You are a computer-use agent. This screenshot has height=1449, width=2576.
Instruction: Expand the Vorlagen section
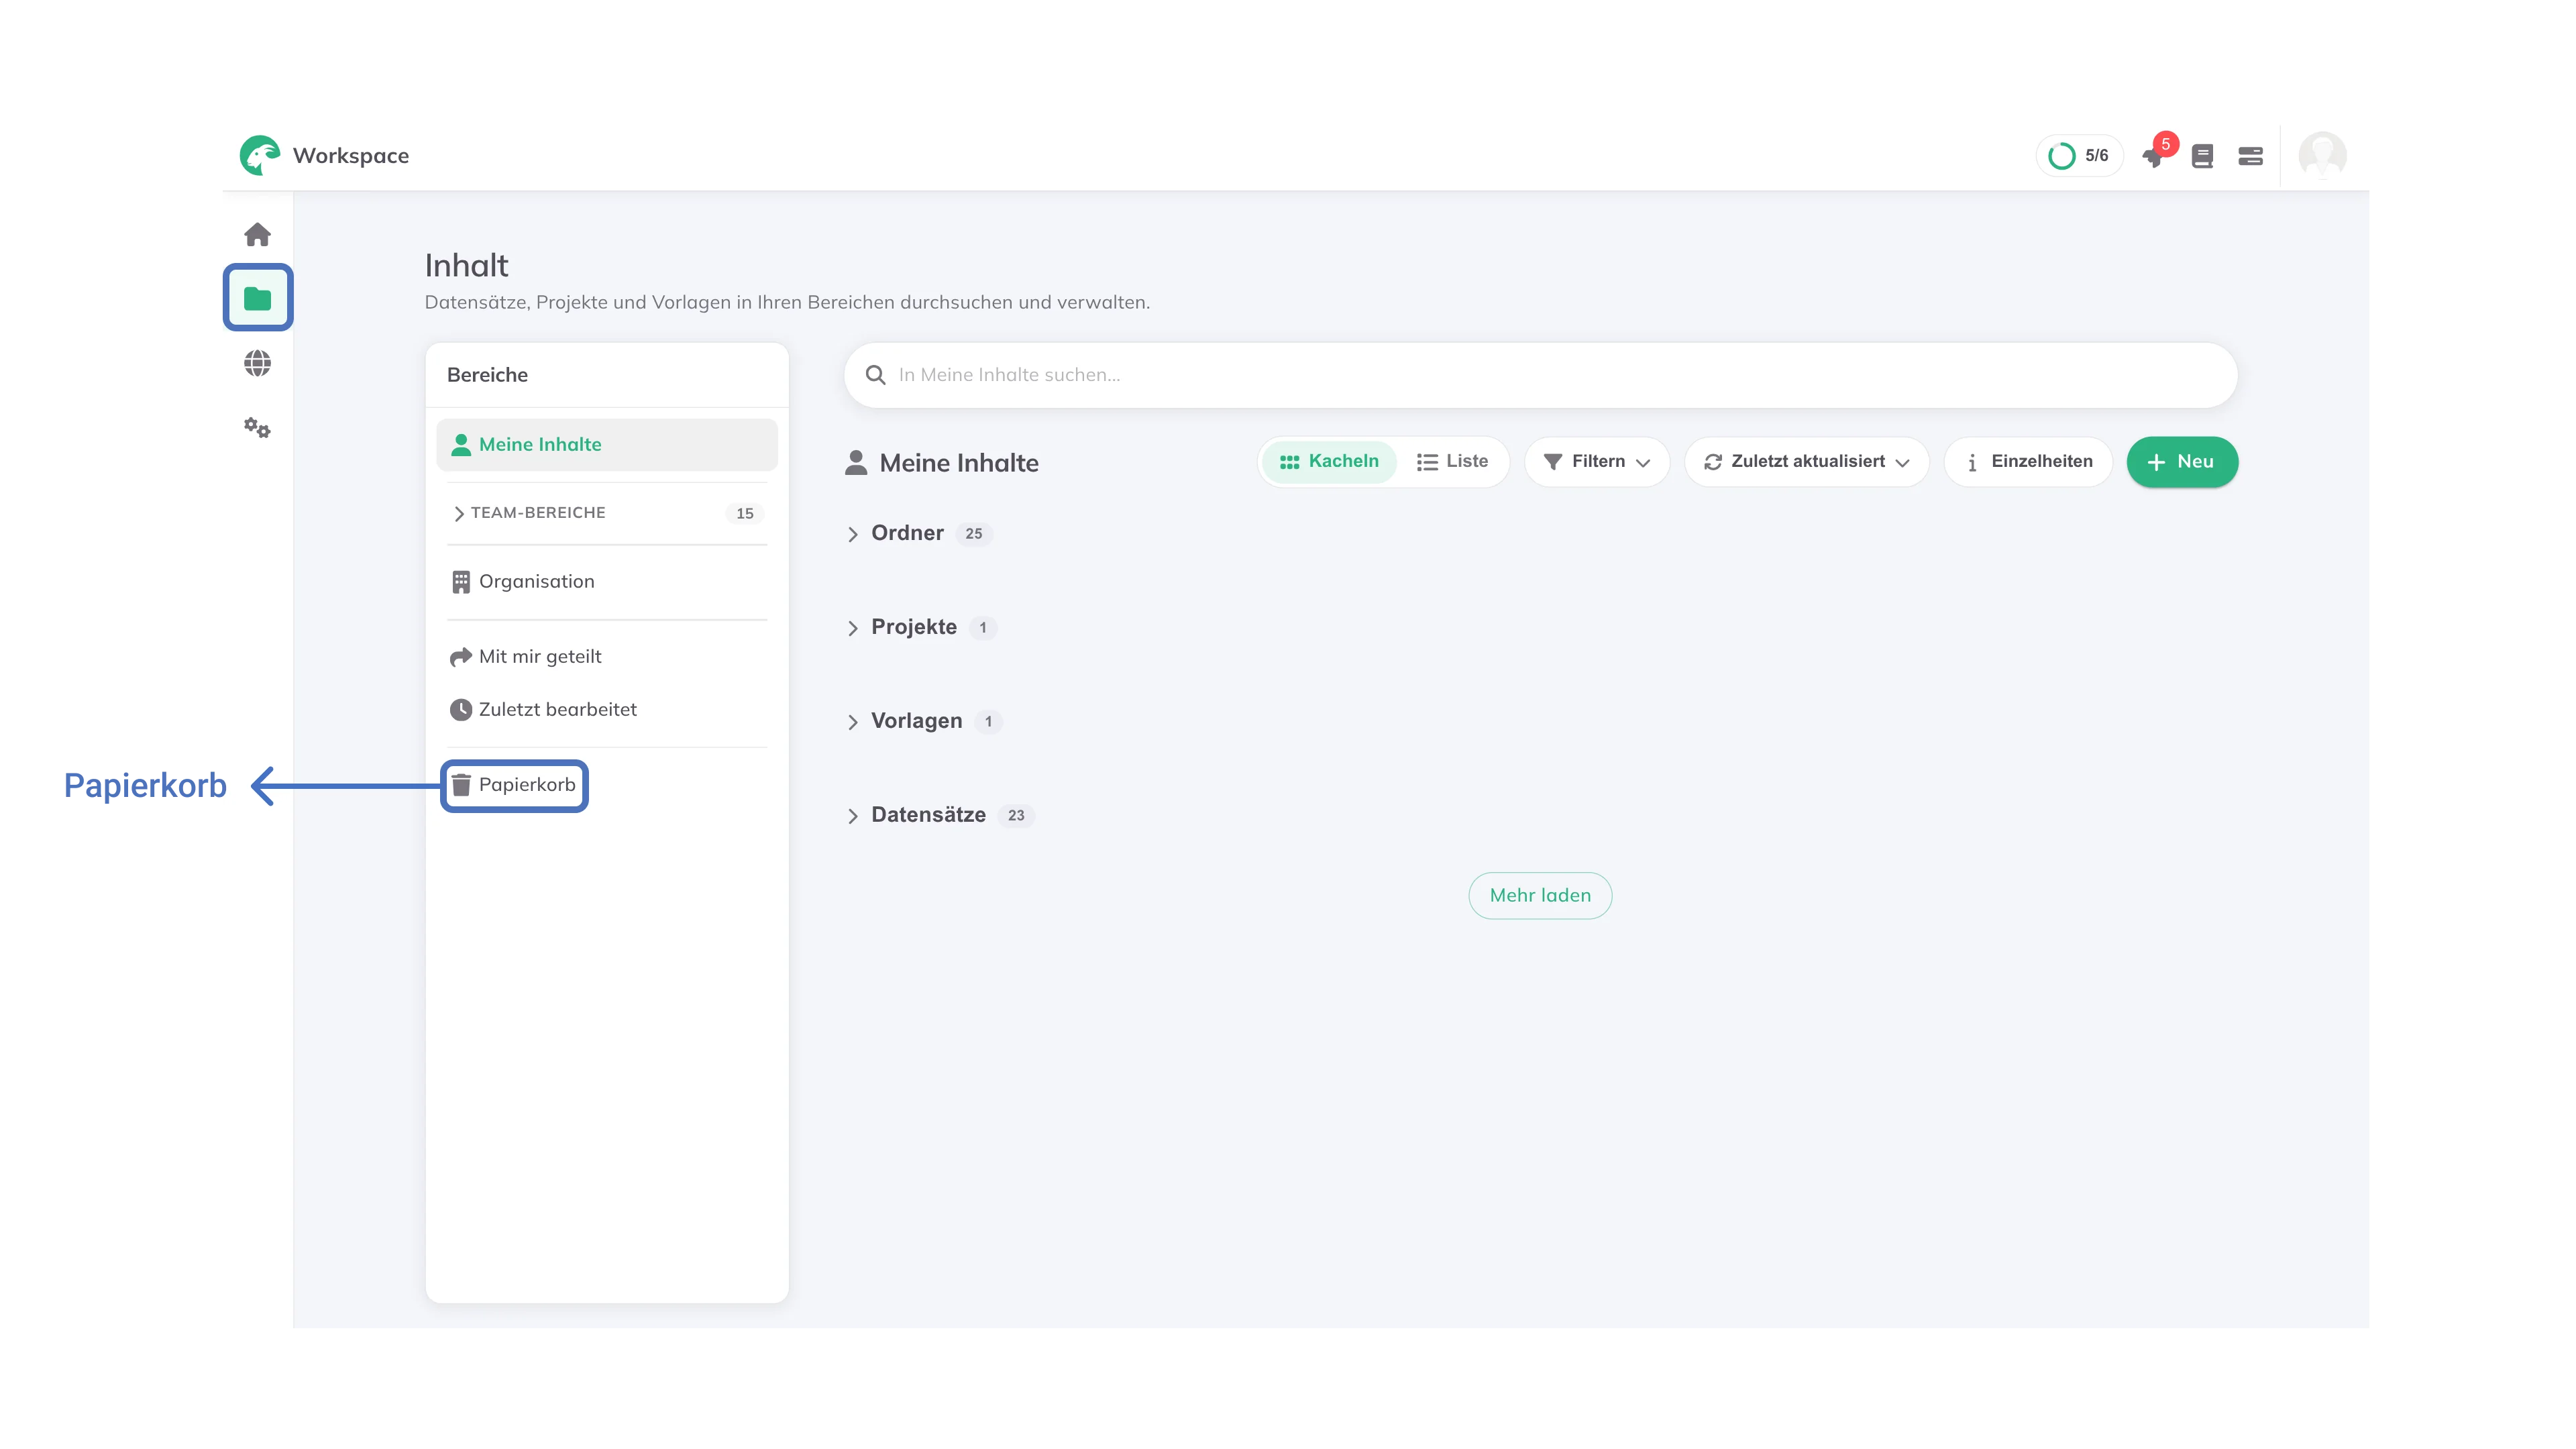coord(852,722)
